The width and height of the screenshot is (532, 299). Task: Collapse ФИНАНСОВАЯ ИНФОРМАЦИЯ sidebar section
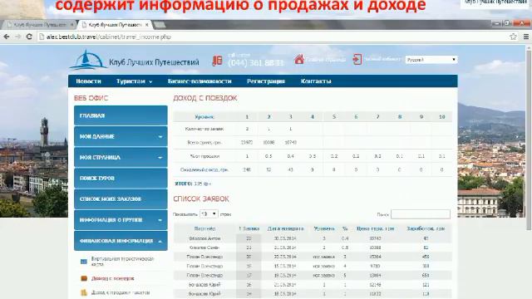pyautogui.click(x=121, y=241)
